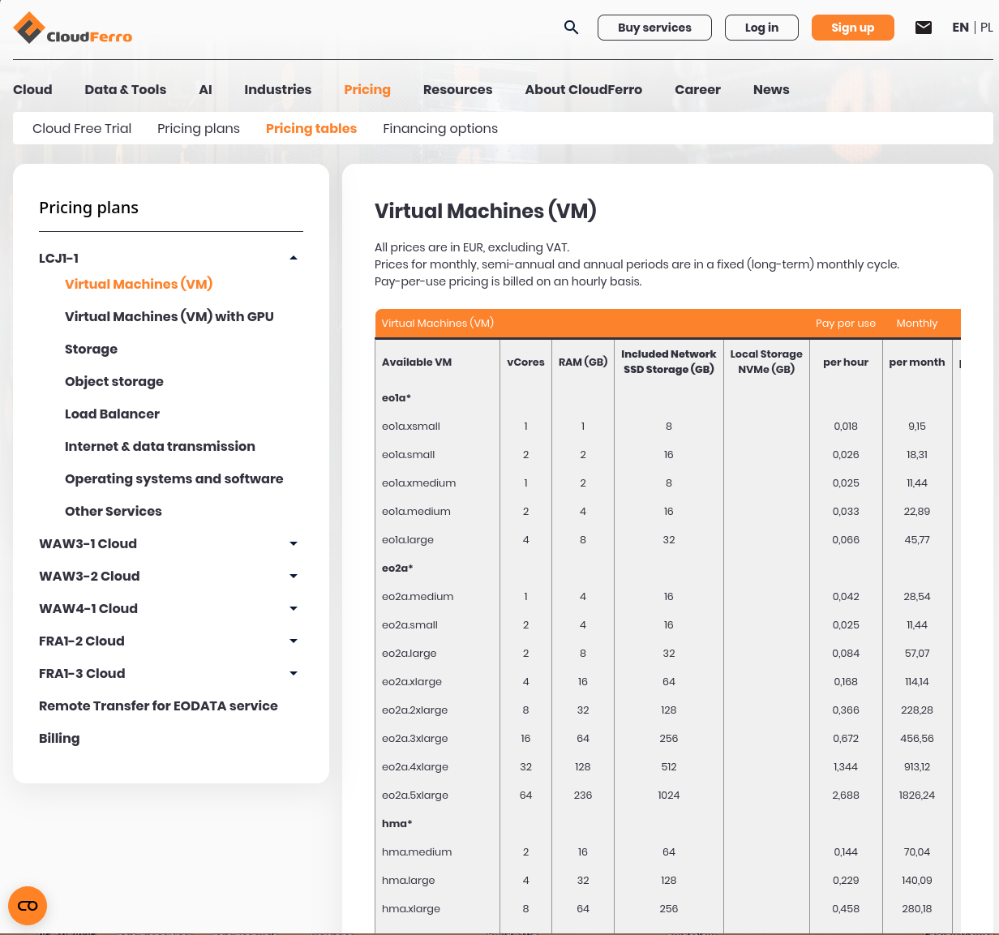Open About CloudFerro menu
The image size is (999, 935).
click(584, 89)
